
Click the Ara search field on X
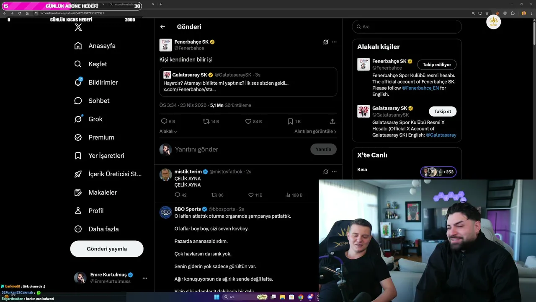click(407, 26)
